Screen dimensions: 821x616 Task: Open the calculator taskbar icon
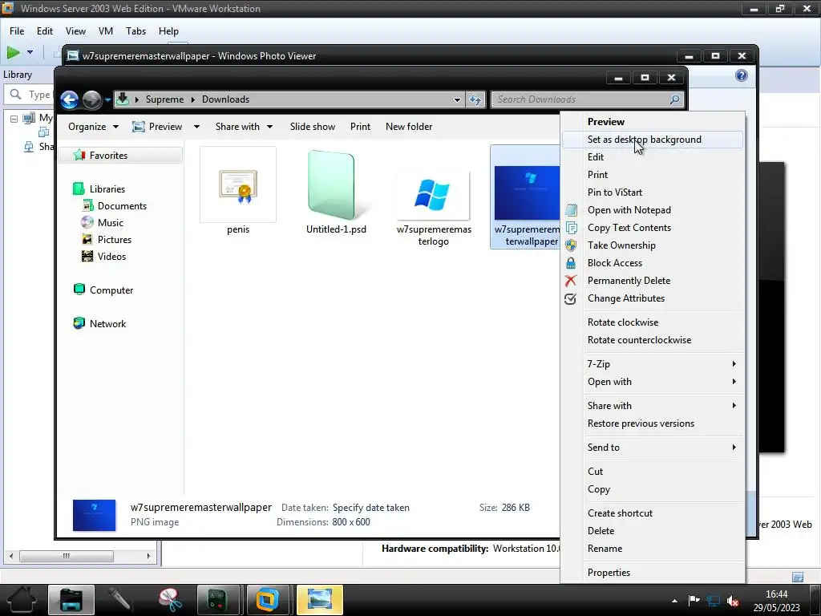(218, 600)
